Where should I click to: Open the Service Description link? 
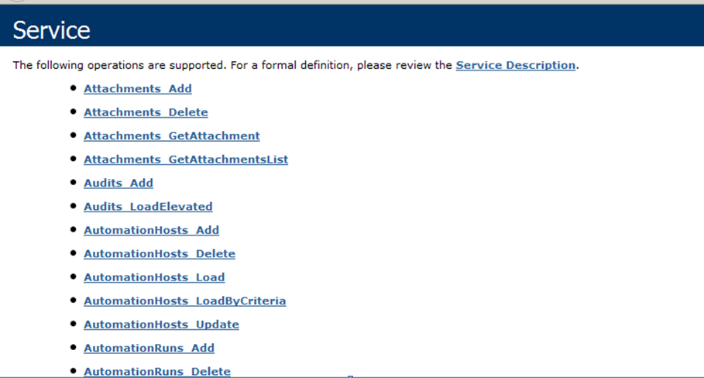(x=515, y=65)
